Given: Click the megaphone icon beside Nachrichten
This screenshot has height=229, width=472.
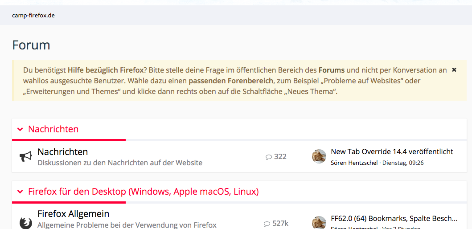Looking at the screenshot, I should pos(26,156).
